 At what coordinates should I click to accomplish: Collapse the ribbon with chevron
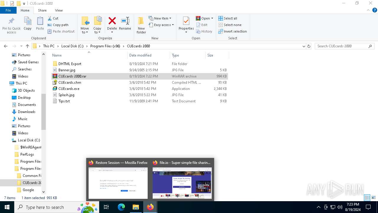(368, 10)
